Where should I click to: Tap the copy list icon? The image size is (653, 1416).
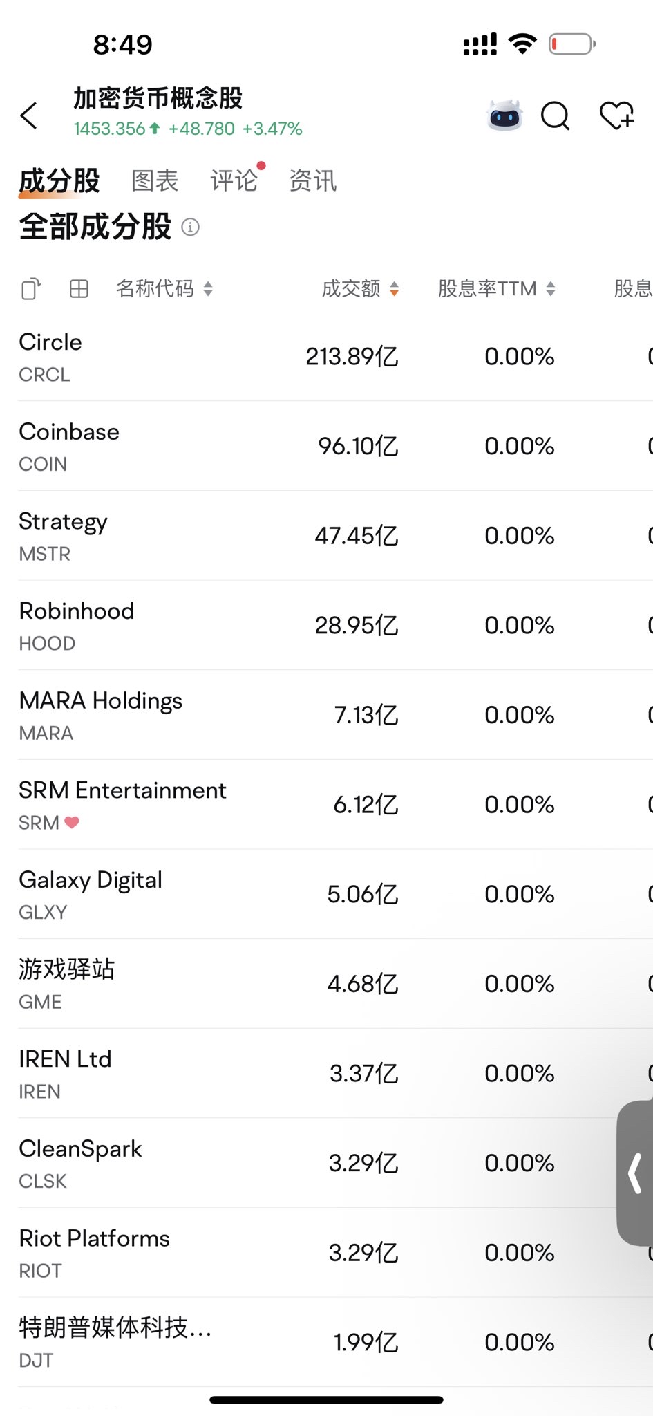click(31, 288)
